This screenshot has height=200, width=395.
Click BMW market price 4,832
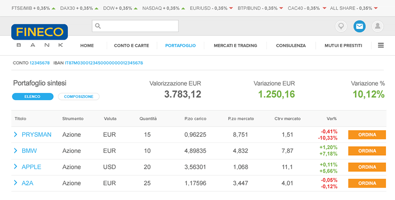240,150
